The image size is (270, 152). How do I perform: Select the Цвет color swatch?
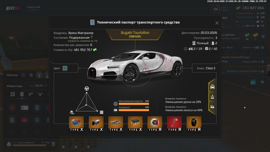coord(65,68)
